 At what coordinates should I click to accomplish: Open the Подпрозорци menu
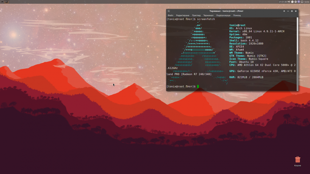click(x=223, y=15)
